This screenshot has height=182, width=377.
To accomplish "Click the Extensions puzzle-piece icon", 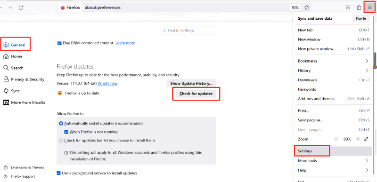I will coord(359,8).
